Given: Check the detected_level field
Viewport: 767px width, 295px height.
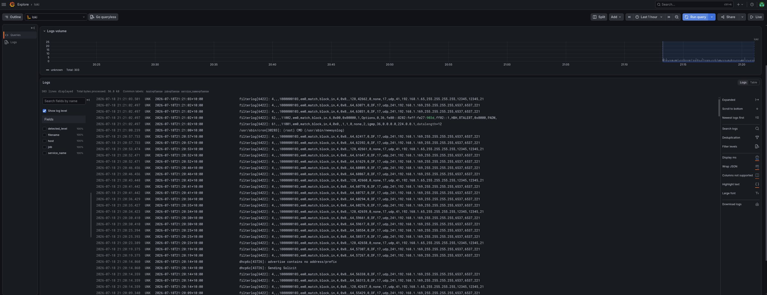Looking at the screenshot, I should tap(44, 129).
